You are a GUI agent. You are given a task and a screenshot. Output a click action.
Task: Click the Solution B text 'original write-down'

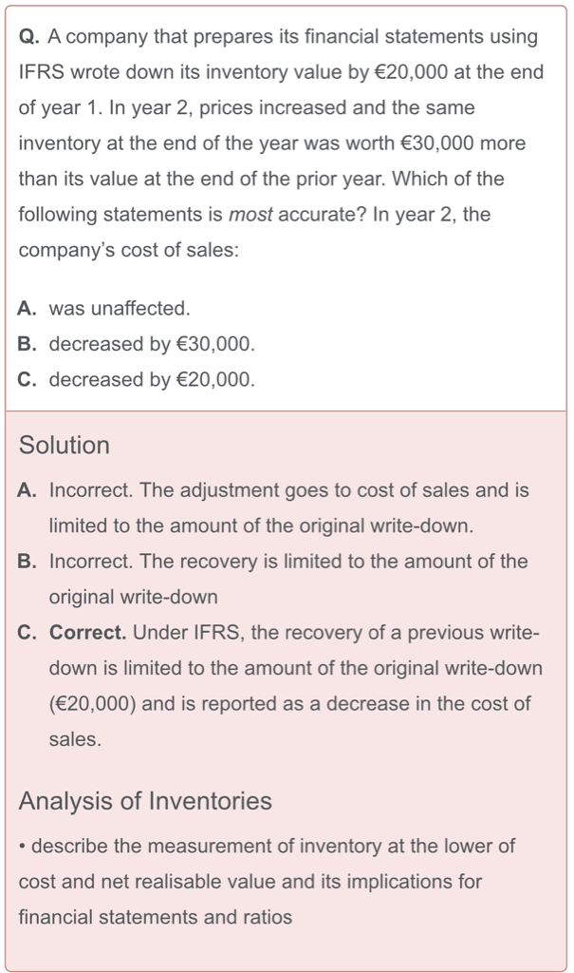(133, 598)
